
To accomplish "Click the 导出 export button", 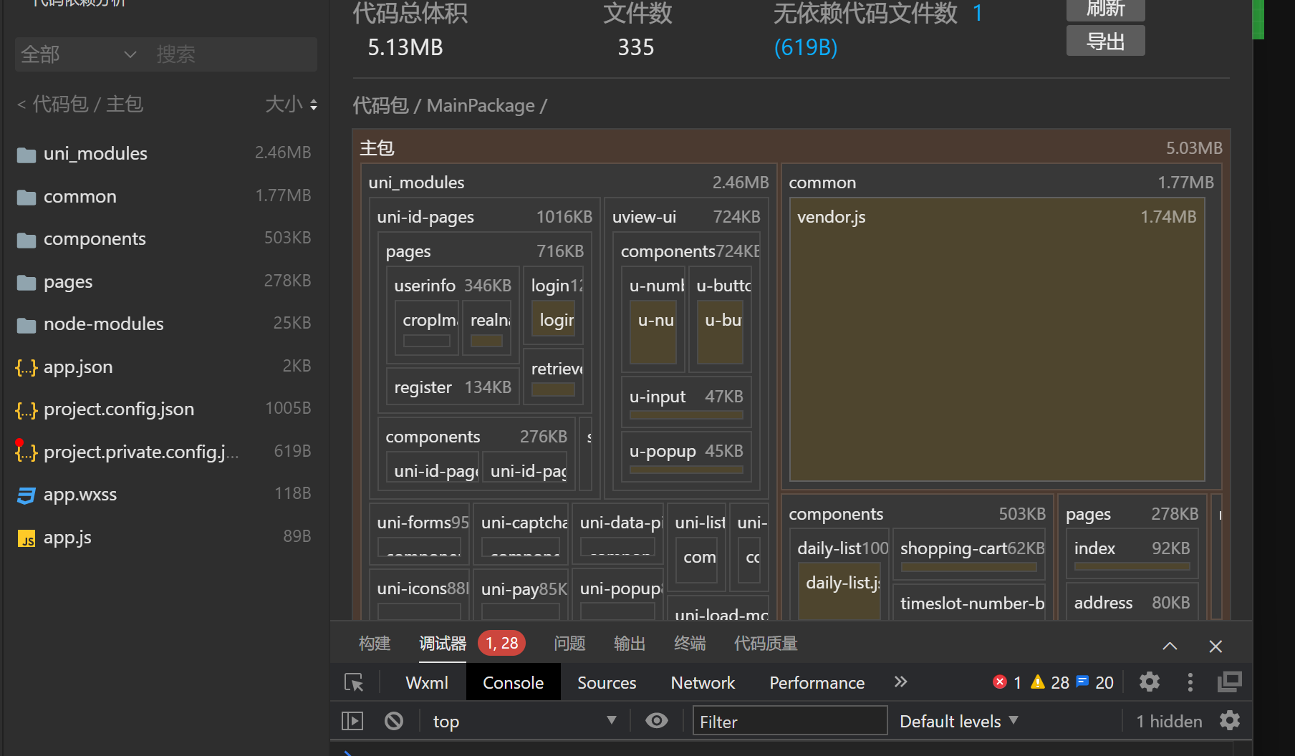I will 1105,42.
